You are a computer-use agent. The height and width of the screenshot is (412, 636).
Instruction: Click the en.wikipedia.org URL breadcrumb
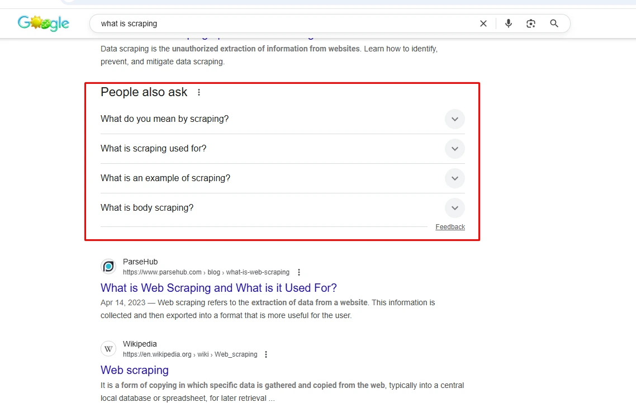coord(190,354)
